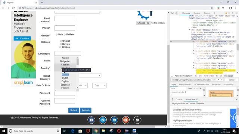This screenshot has height=134, width=239.
Task: Jump to next search match with down arrow
Action: coord(221,80)
